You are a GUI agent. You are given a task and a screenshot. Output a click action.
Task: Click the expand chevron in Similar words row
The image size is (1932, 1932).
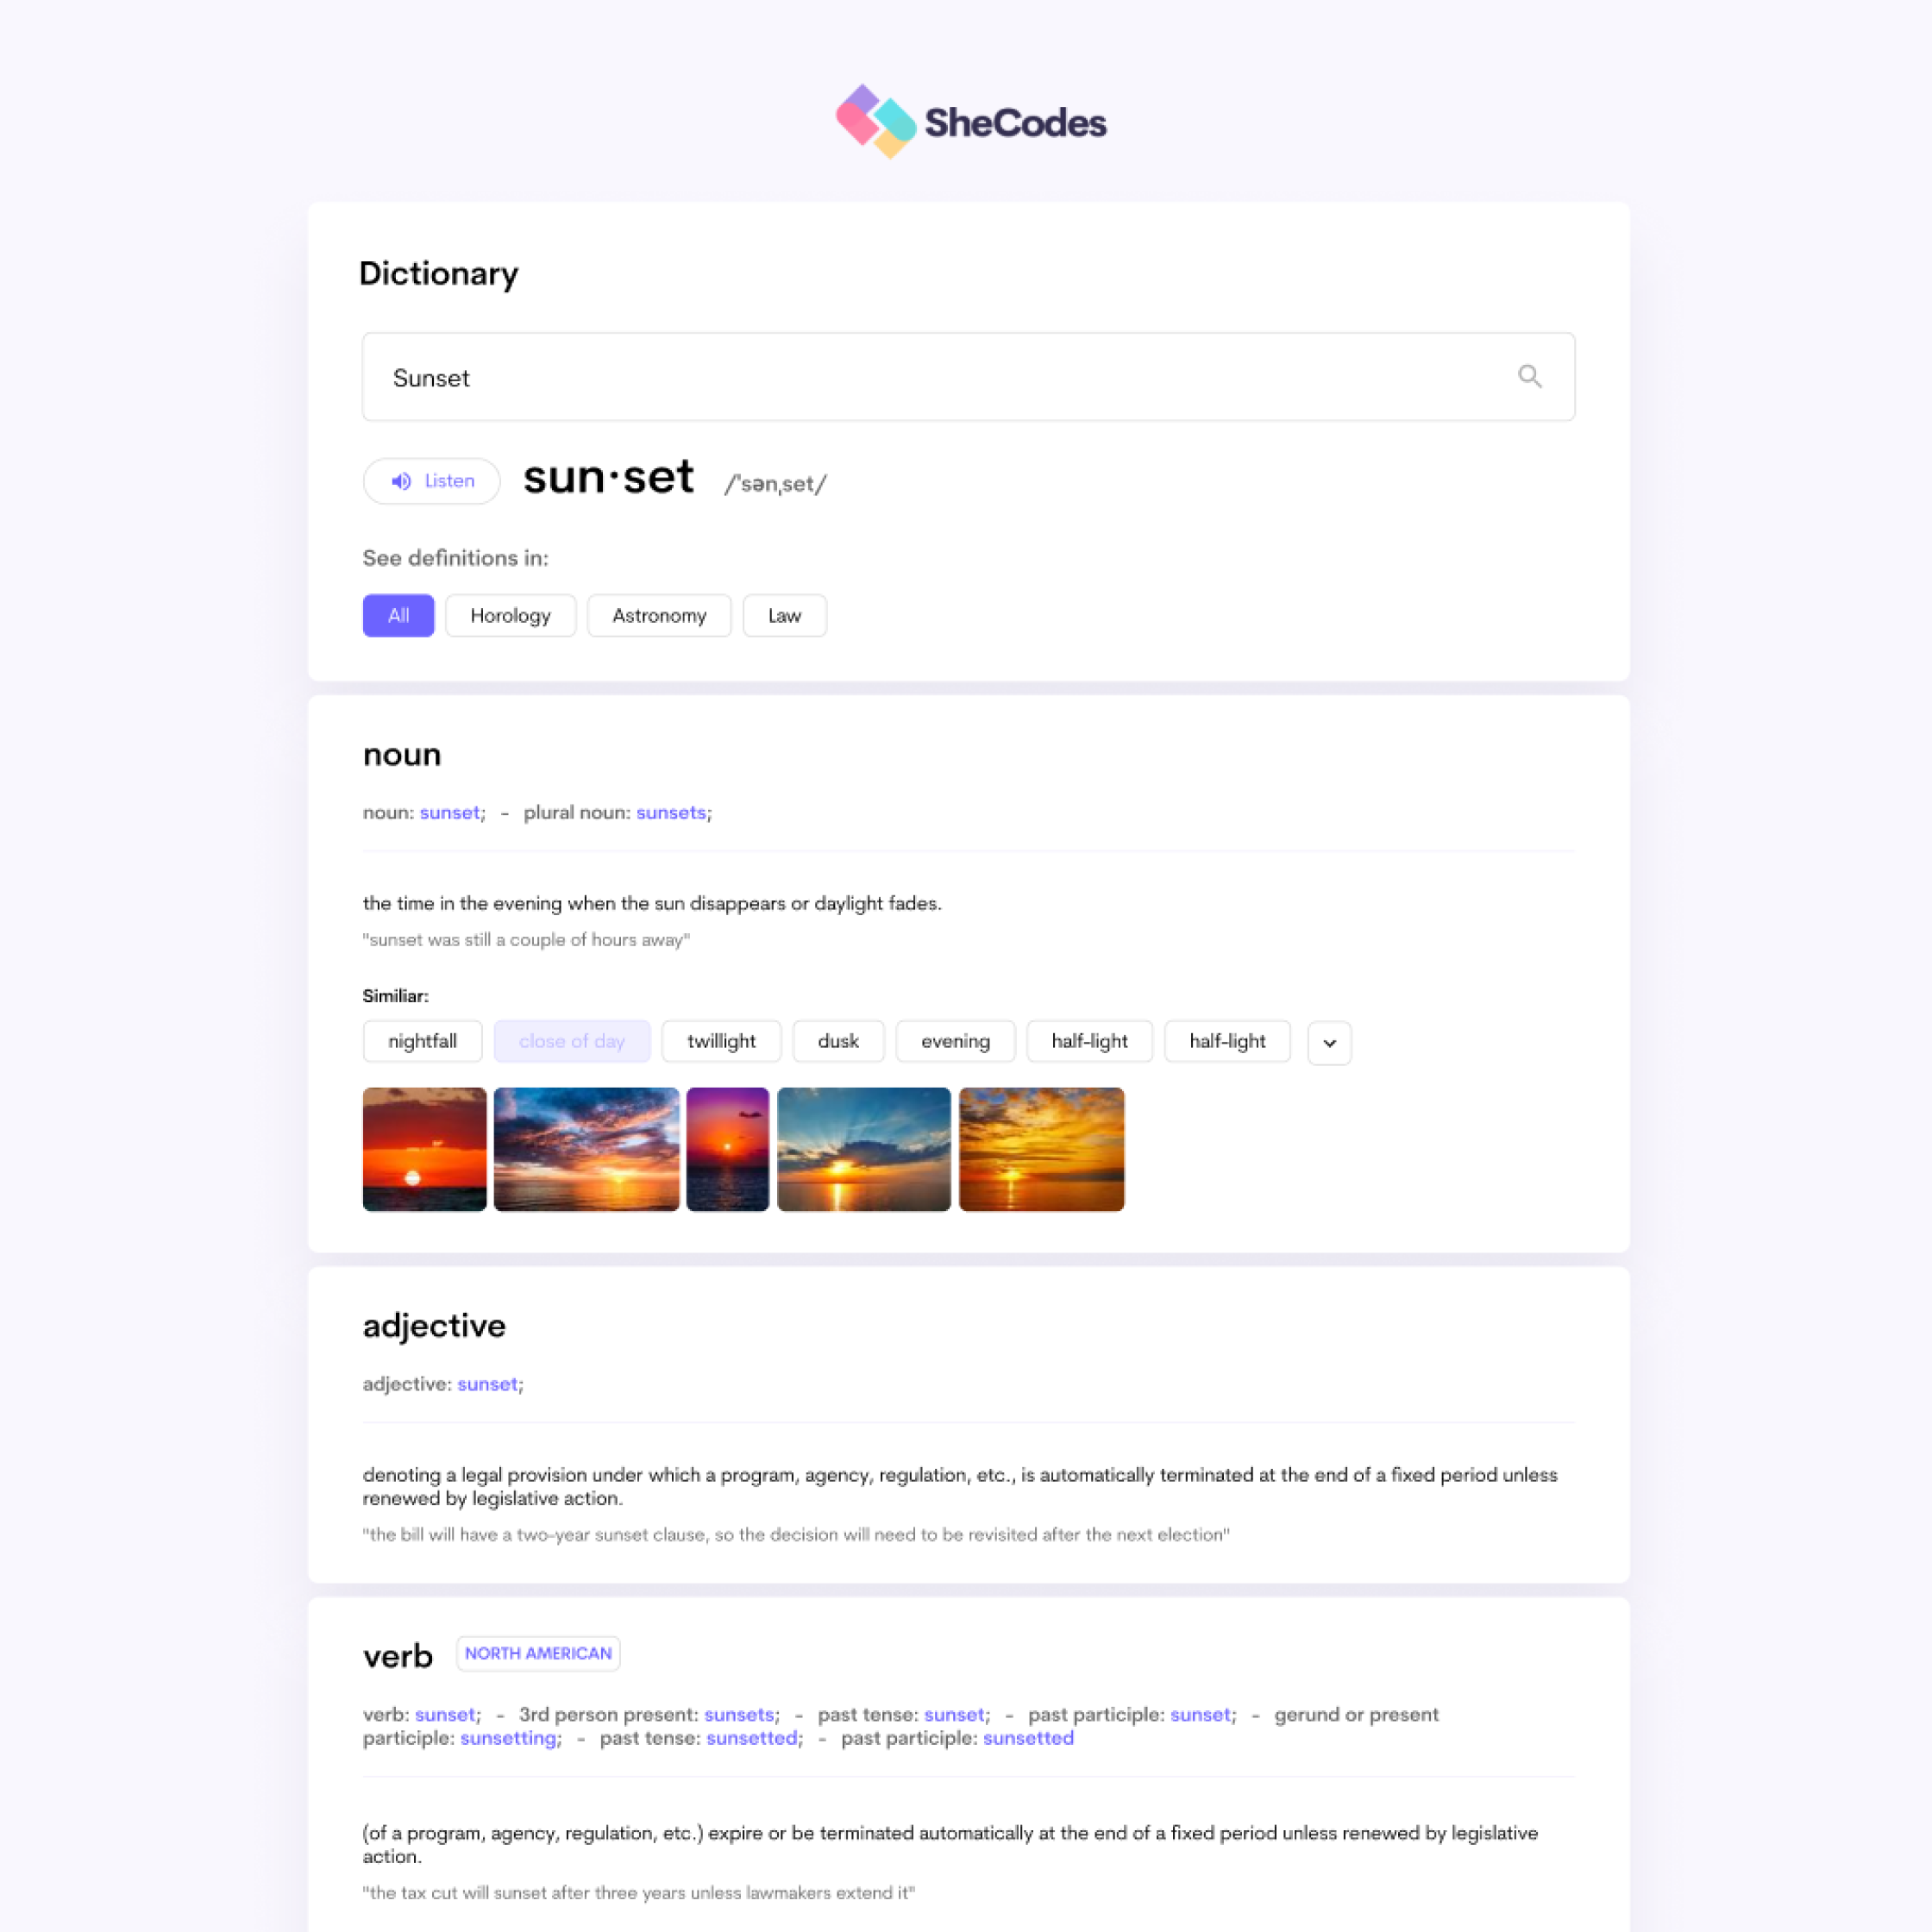[1331, 1040]
